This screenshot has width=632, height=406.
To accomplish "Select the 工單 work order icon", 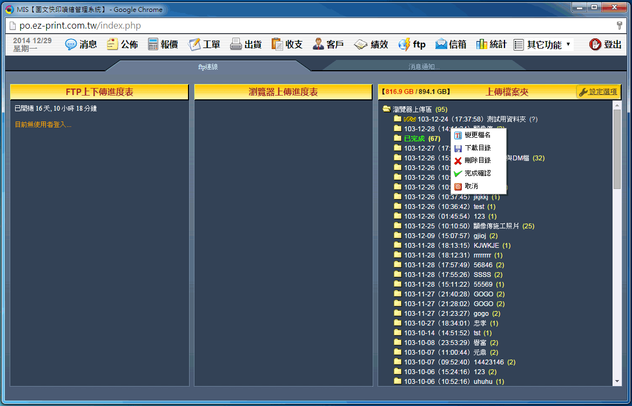I will (195, 45).
